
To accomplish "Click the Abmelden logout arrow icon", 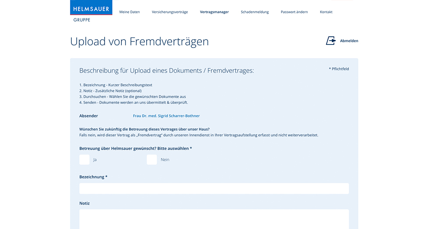I will pos(331,41).
